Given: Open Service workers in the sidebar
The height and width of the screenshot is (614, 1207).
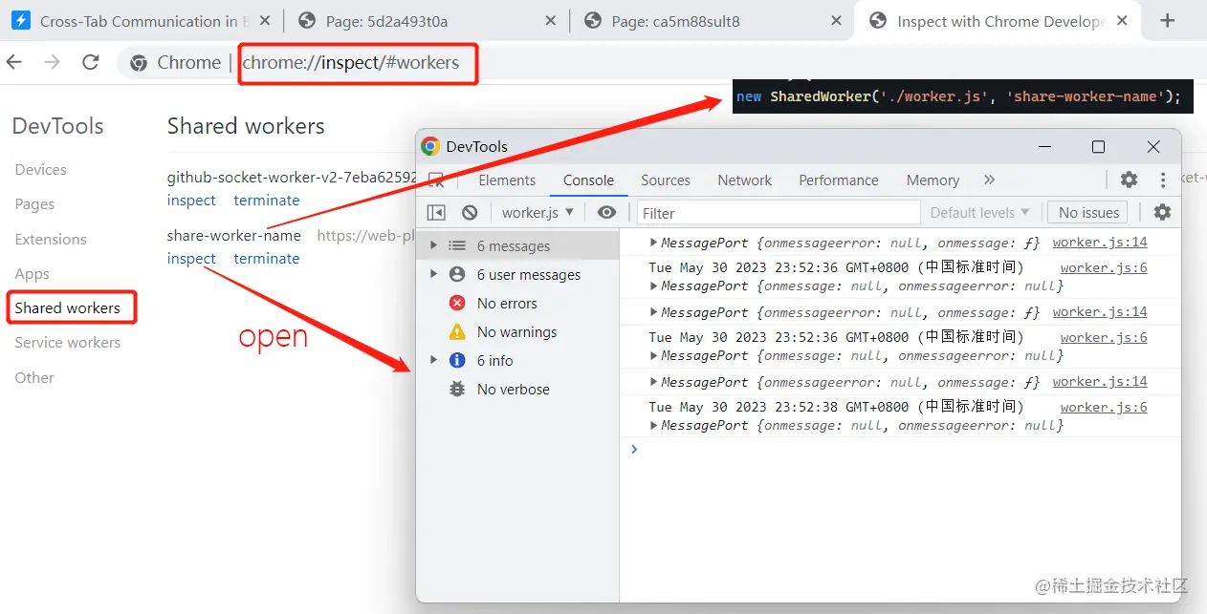Looking at the screenshot, I should tap(67, 342).
